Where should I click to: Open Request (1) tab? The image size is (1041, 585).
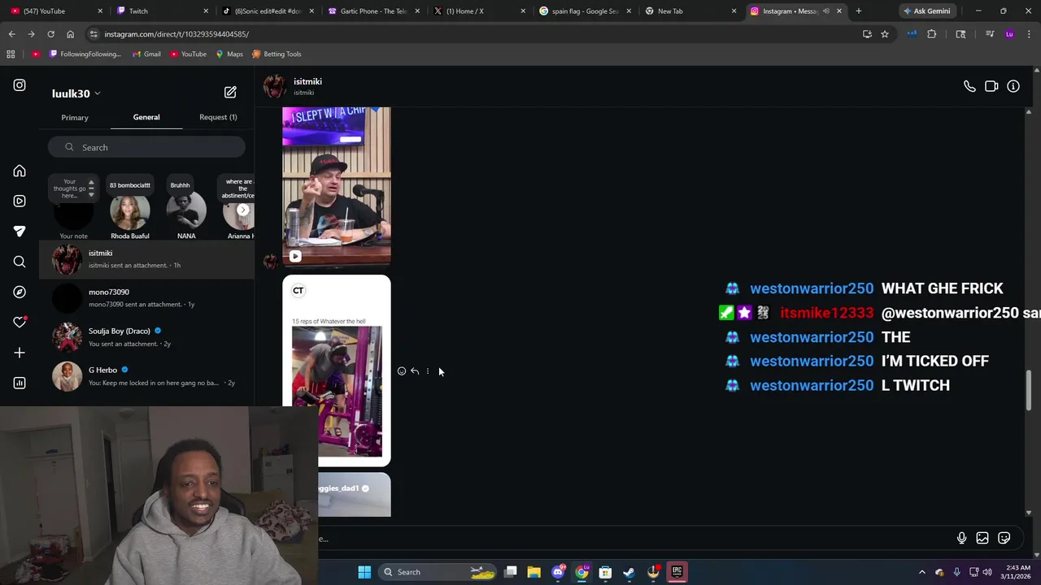(218, 117)
